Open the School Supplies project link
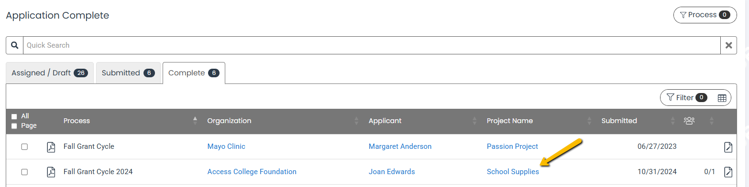Image resolution: width=749 pixels, height=187 pixels. point(513,172)
